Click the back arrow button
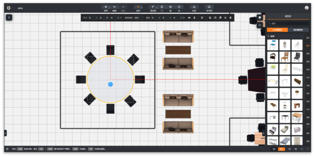Image resolution: width=315 pixels, height=157 pixels. [9, 17]
